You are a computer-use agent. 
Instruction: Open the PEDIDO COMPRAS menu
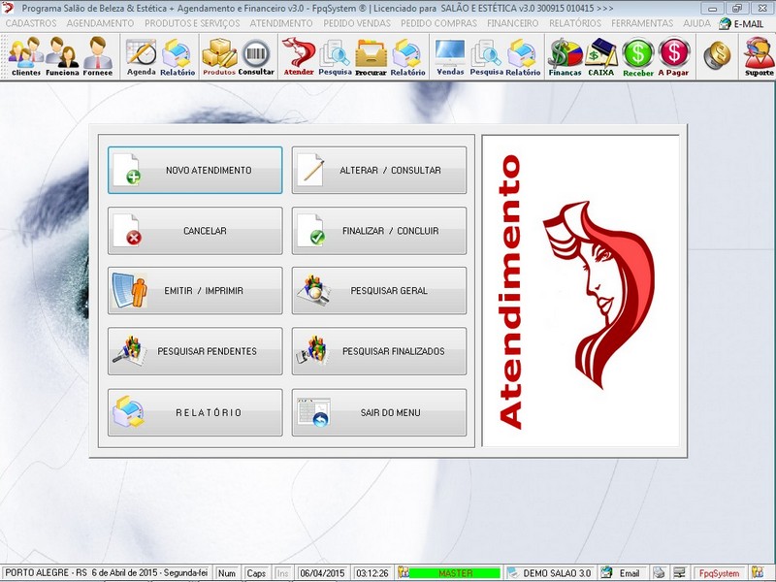(x=439, y=23)
